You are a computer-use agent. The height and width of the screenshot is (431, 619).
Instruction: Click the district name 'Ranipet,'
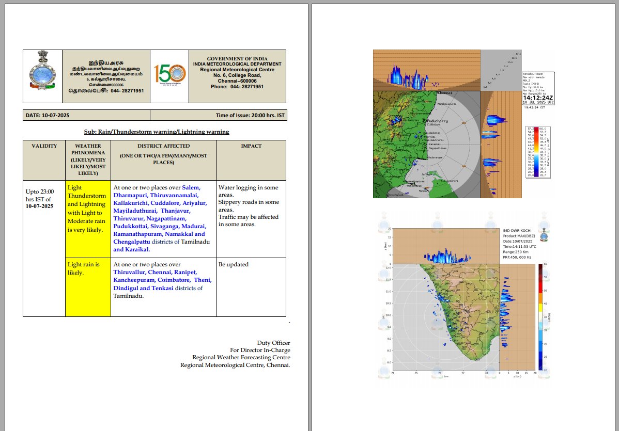point(185,273)
